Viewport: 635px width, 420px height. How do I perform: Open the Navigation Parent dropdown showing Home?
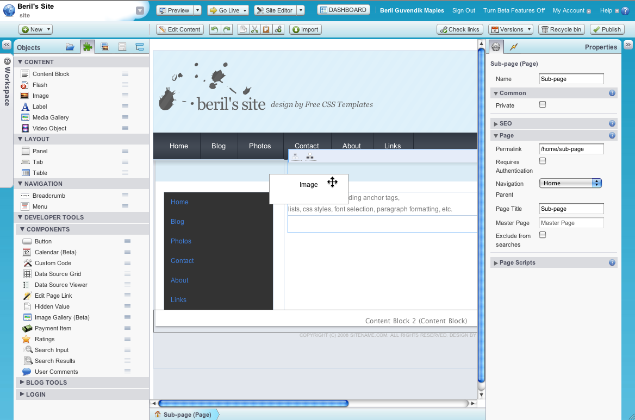(570, 183)
